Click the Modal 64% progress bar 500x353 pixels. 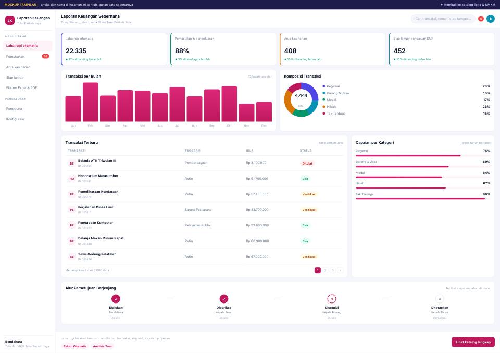pyautogui.click(x=423, y=178)
